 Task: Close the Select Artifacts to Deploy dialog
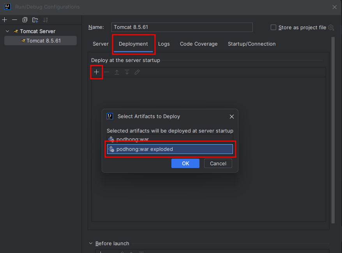coord(232,117)
